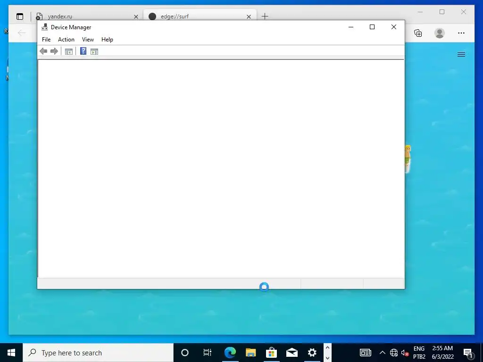Close the edge://surf tab
This screenshot has width=483, height=362.
249,16
